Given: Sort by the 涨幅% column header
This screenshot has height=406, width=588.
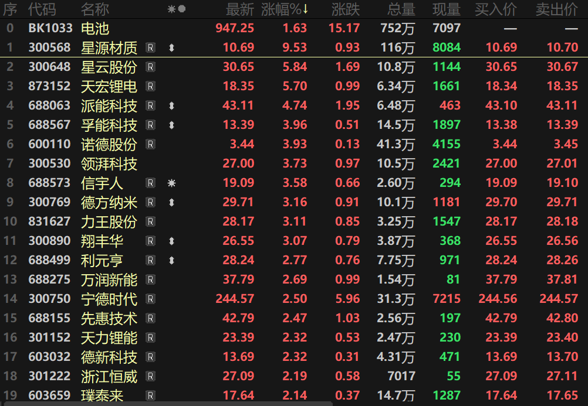Looking at the screenshot, I should 285,9.
